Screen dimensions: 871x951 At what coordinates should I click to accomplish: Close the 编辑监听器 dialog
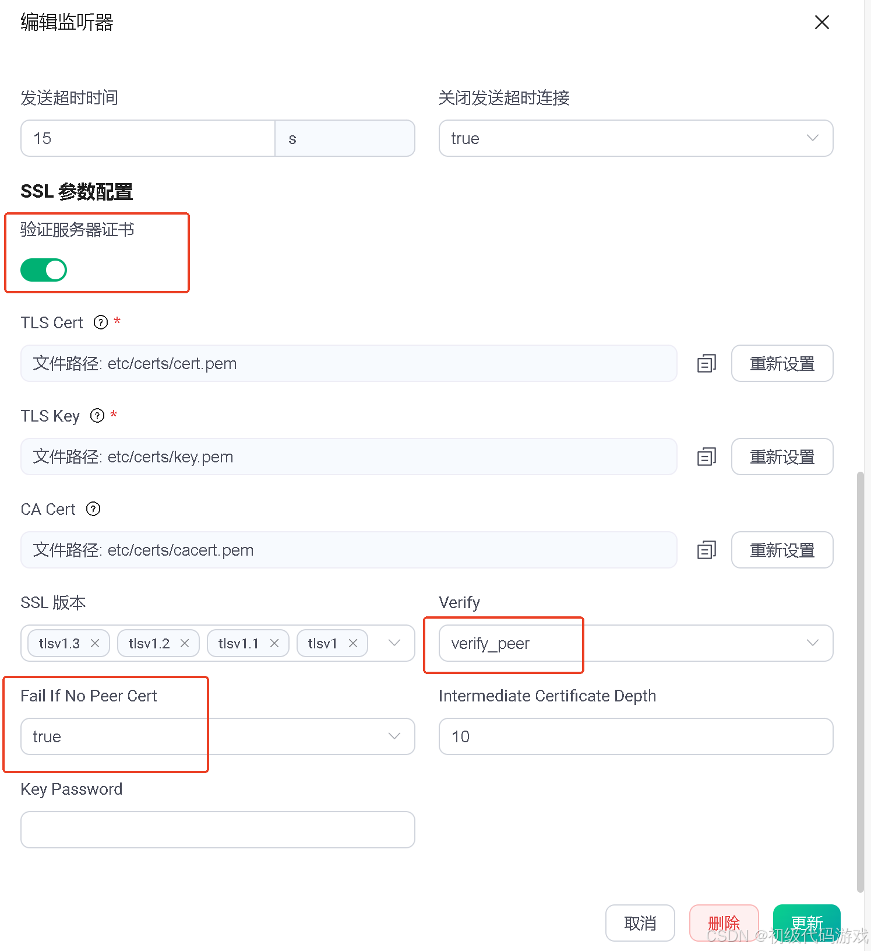pos(821,23)
